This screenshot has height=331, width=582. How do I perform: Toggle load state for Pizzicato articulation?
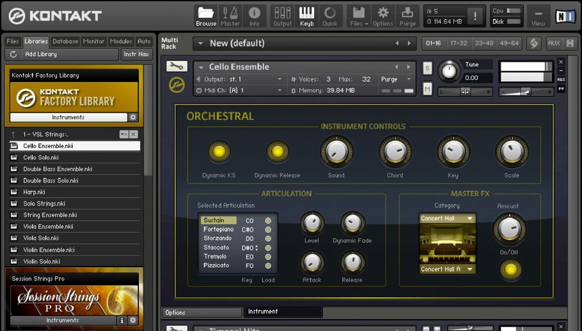268,265
